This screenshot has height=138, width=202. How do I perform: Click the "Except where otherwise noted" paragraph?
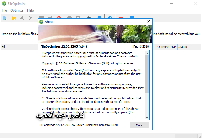click(90, 55)
